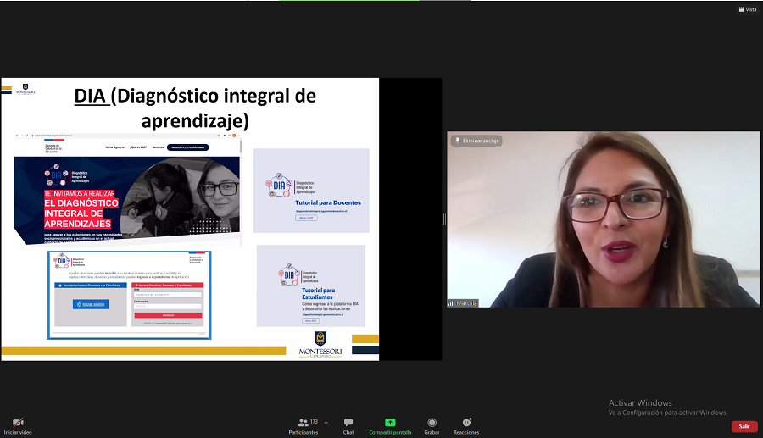763x438 pixels.
Task: Click the slide title DIA (Diagnóstico integral de aprendizaje)
Action: [x=195, y=108]
